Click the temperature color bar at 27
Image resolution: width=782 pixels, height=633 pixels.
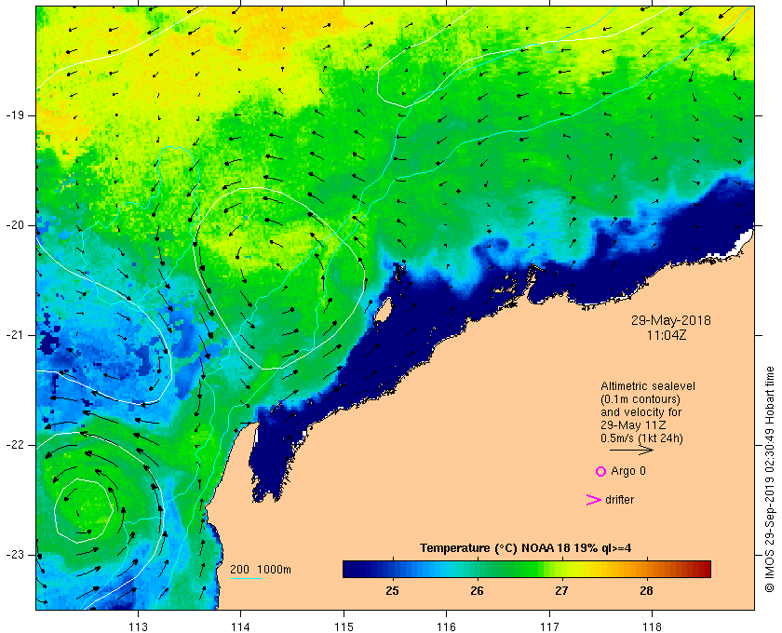[x=562, y=569]
